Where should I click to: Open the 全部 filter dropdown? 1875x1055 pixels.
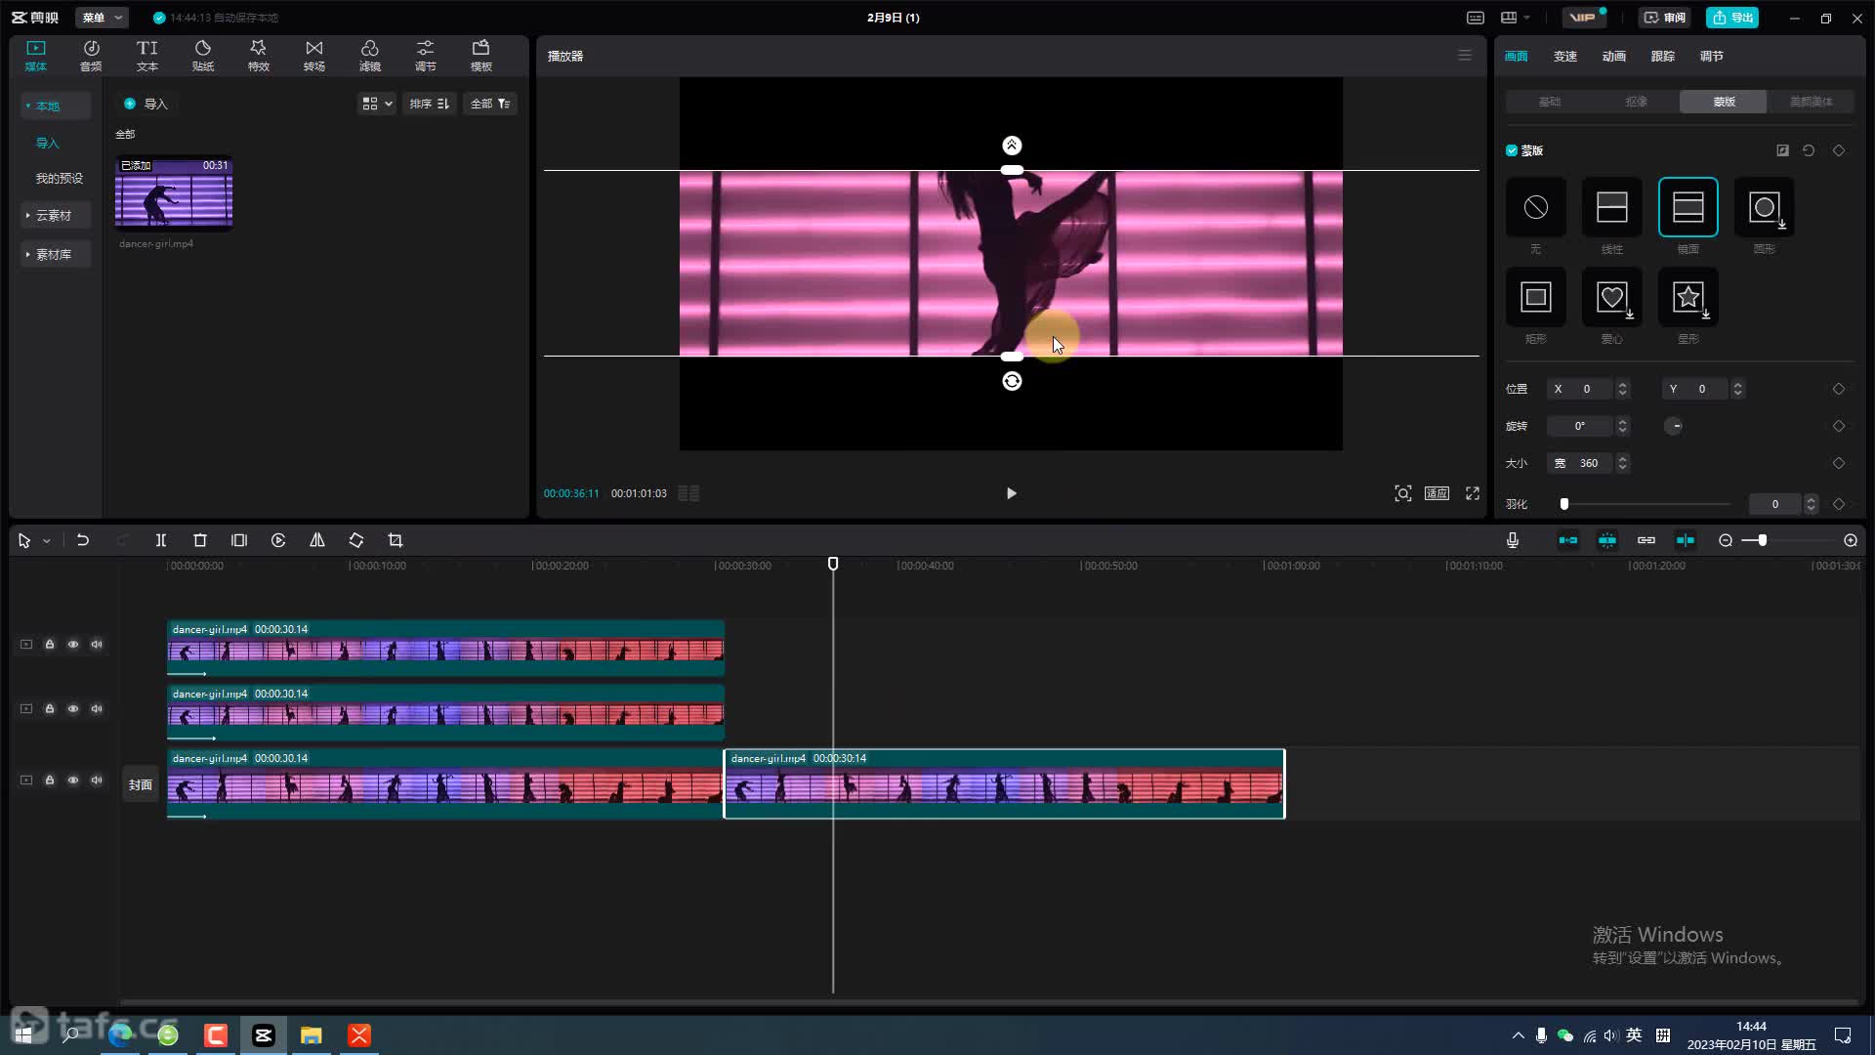coord(490,104)
